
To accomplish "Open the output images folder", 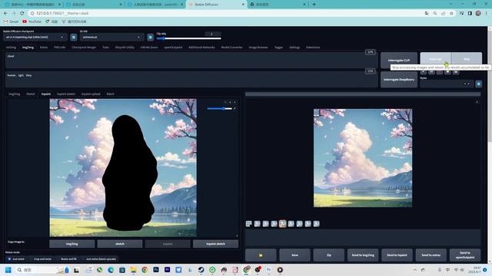I will [x=261, y=255].
